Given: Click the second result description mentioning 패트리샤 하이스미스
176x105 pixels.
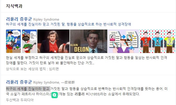Looking at the screenshot, I should 87,91.
